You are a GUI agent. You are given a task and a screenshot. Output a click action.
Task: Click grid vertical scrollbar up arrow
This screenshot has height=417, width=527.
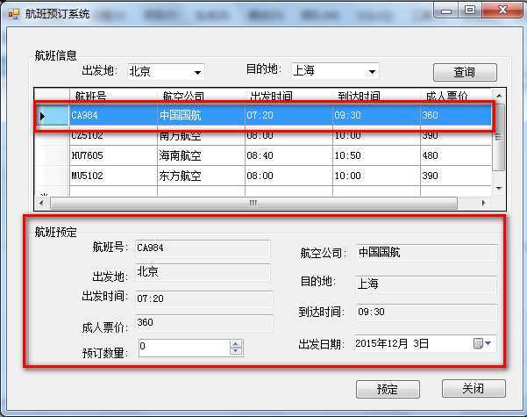click(499, 96)
